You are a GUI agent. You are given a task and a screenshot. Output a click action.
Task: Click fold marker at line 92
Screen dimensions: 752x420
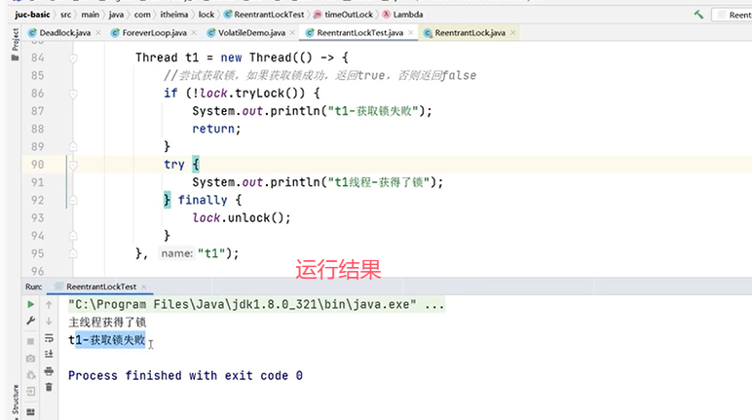coord(73,200)
